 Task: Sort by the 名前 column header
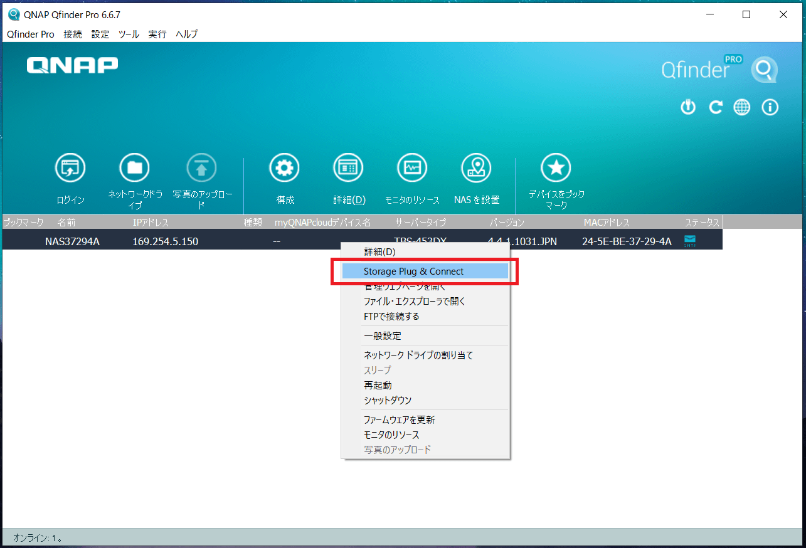pyautogui.click(x=66, y=223)
